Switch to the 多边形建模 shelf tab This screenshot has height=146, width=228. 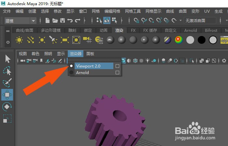point(50,30)
